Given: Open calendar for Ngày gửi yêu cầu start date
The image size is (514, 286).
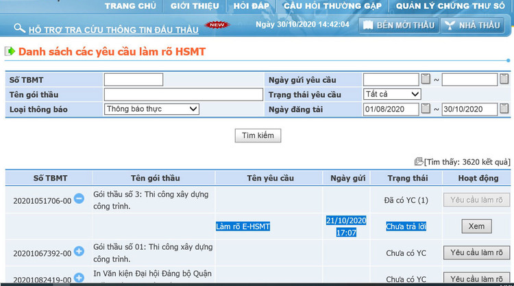Looking at the screenshot, I should [426, 79].
